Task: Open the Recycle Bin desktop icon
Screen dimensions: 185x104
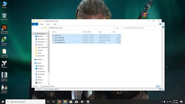Action: [x=4, y=16]
